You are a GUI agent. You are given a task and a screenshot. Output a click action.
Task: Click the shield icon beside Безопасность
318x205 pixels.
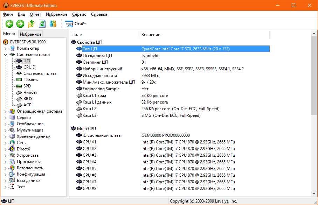click(12, 168)
